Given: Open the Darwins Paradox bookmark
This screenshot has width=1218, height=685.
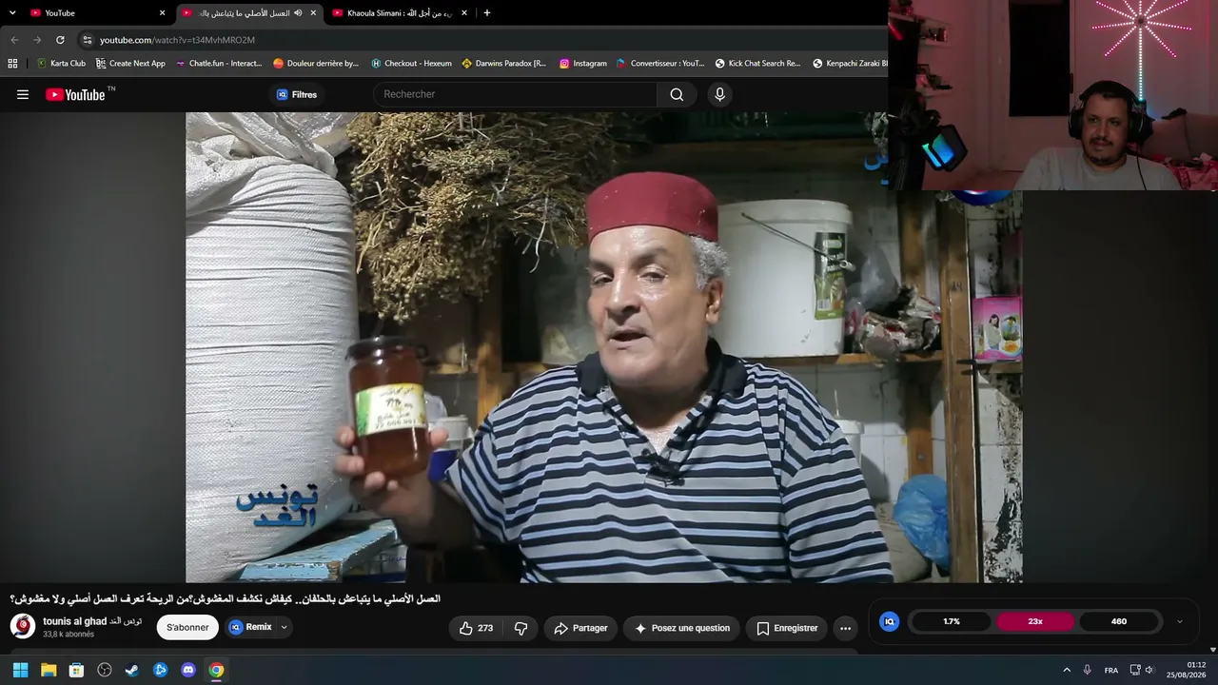Looking at the screenshot, I should click(x=504, y=64).
